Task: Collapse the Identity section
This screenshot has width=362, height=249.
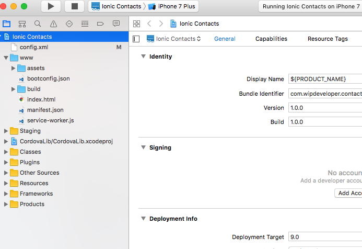Action: click(x=143, y=56)
